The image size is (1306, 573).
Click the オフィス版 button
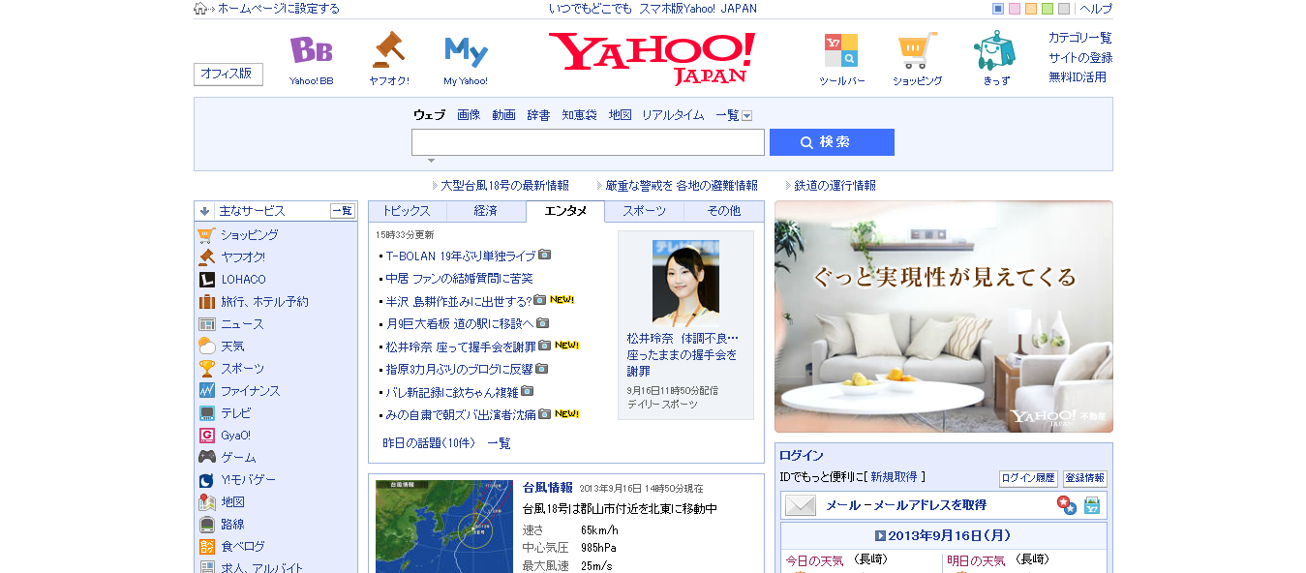228,75
